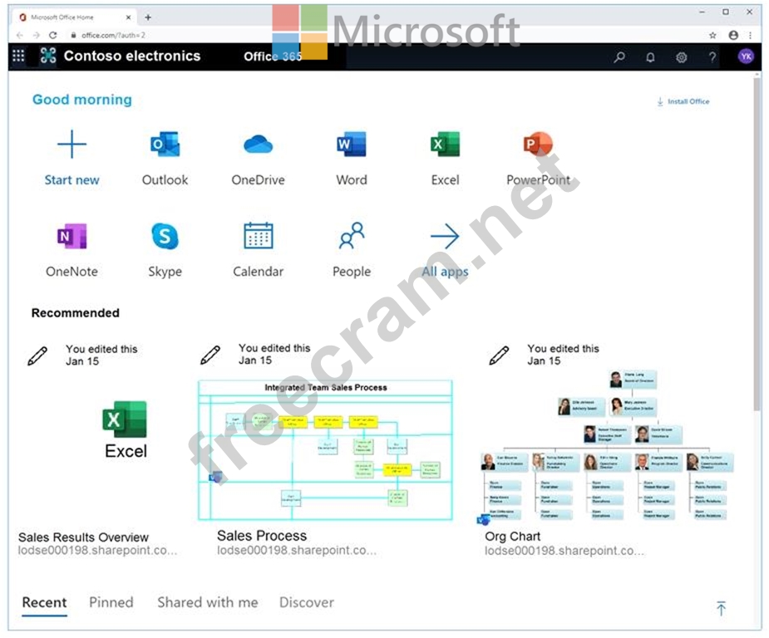This screenshot has width=769, height=638.
Task: Switch to the Pinned tab
Action: [x=111, y=602]
